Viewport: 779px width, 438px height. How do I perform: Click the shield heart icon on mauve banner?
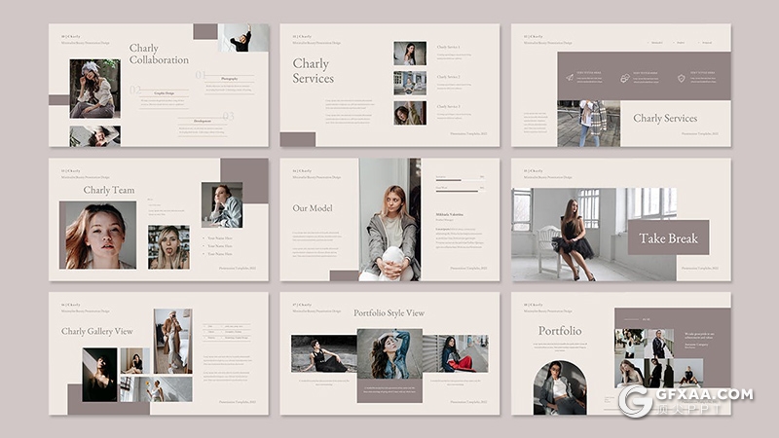point(682,77)
